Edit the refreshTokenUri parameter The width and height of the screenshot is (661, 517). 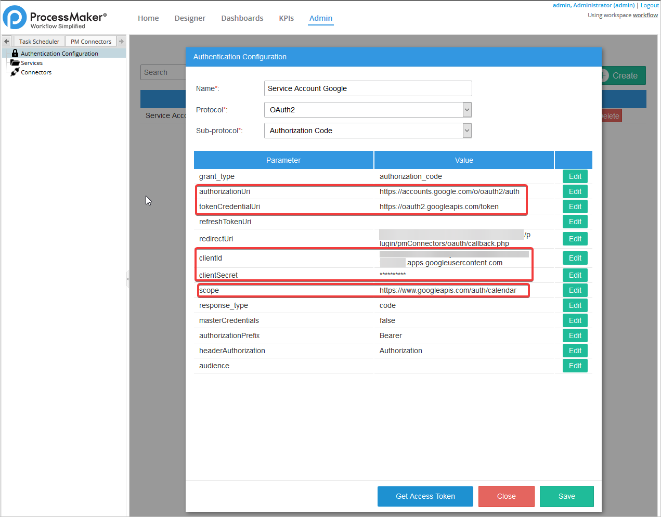[x=575, y=222]
